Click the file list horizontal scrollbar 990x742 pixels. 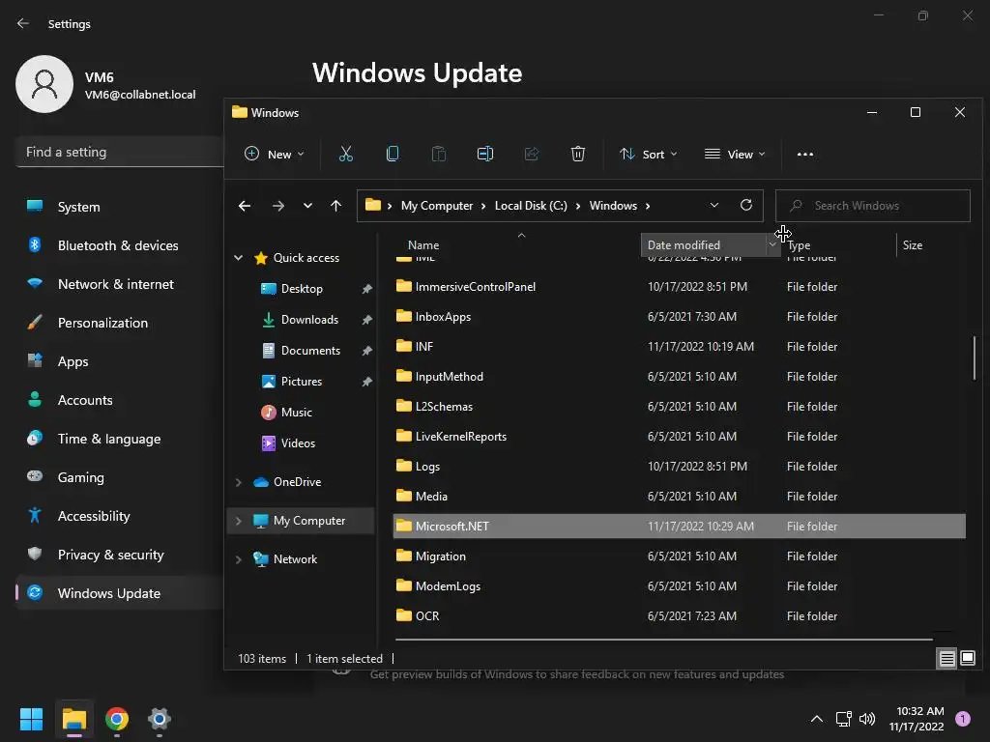pyautogui.click(x=663, y=640)
